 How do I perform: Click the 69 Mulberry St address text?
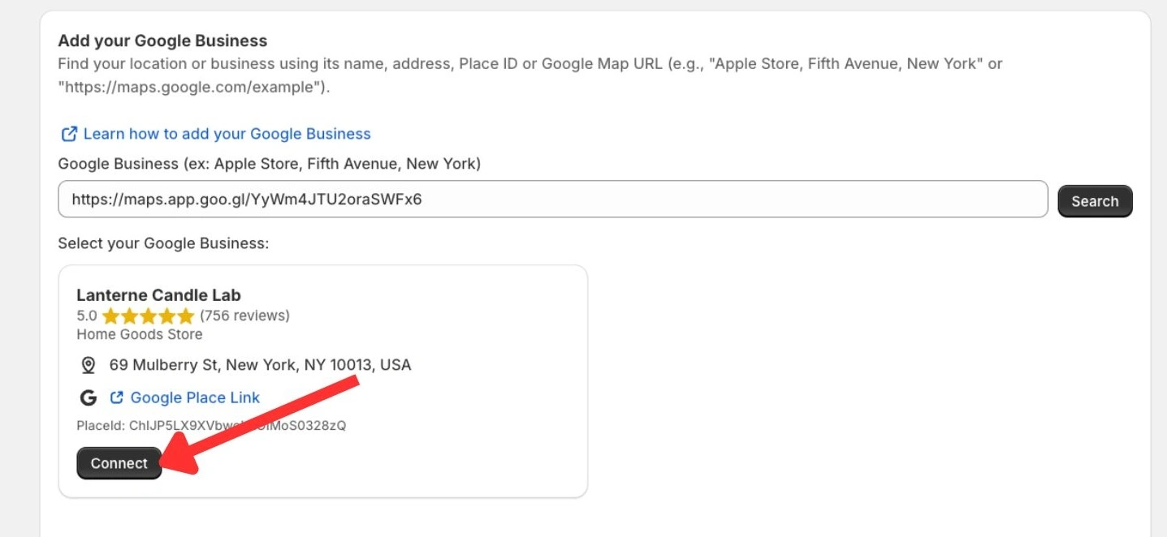tap(260, 365)
